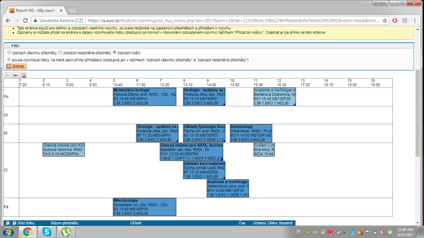Select "zobrazit všechny předměty" radio button
Image resolution: width=424 pixels, height=238 pixels.
tap(9, 52)
